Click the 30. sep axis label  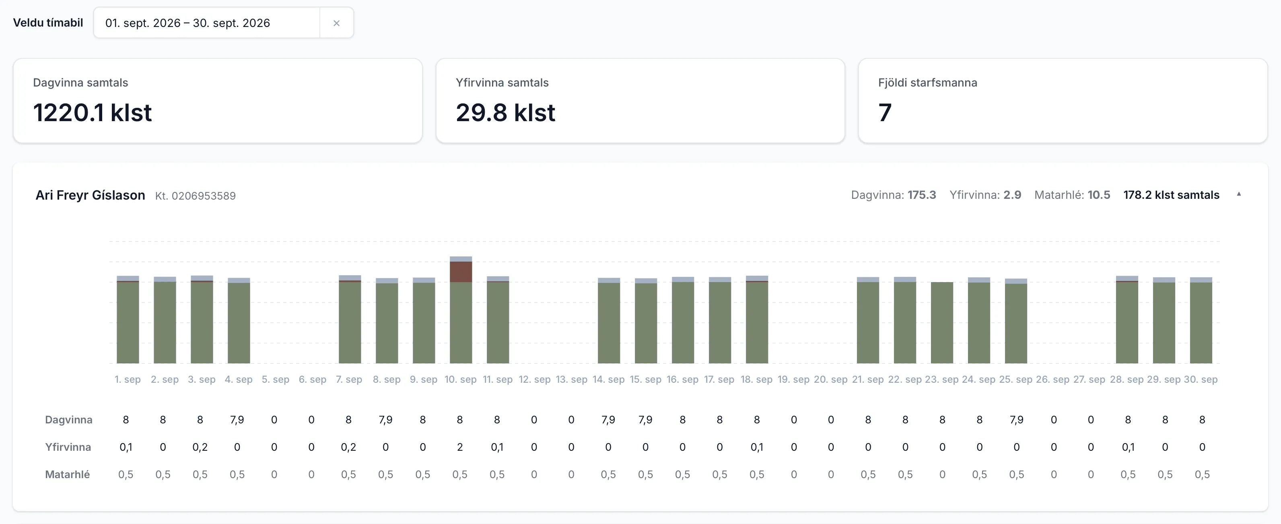pyautogui.click(x=1201, y=379)
